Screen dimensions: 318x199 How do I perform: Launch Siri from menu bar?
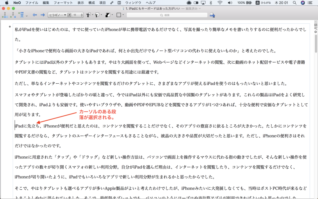click(302, 2)
